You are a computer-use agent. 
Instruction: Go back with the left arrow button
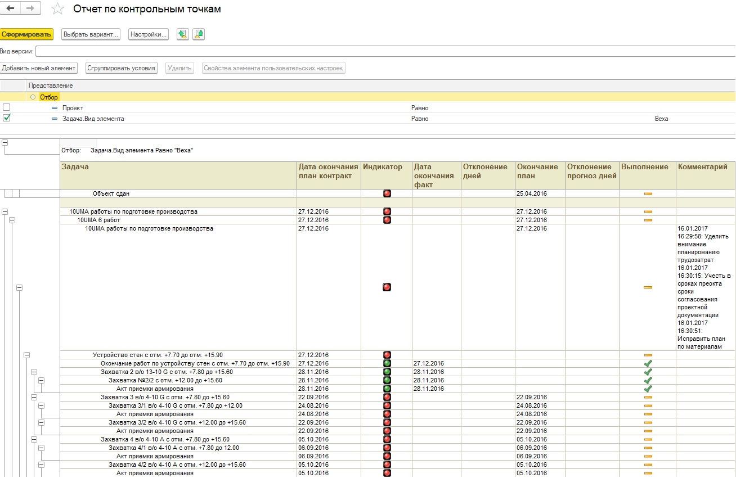11,8
